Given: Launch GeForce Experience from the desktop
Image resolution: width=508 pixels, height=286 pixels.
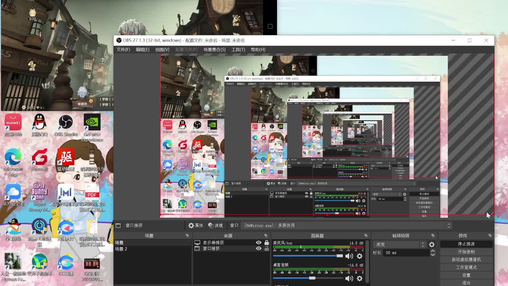Looking at the screenshot, I should [x=92, y=128].
